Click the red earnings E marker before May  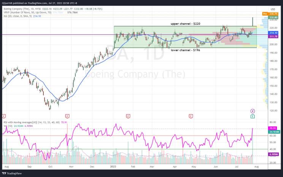191,116
